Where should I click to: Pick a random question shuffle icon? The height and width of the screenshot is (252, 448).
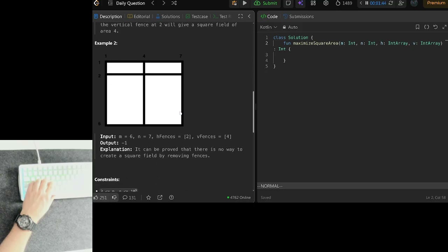click(x=174, y=3)
